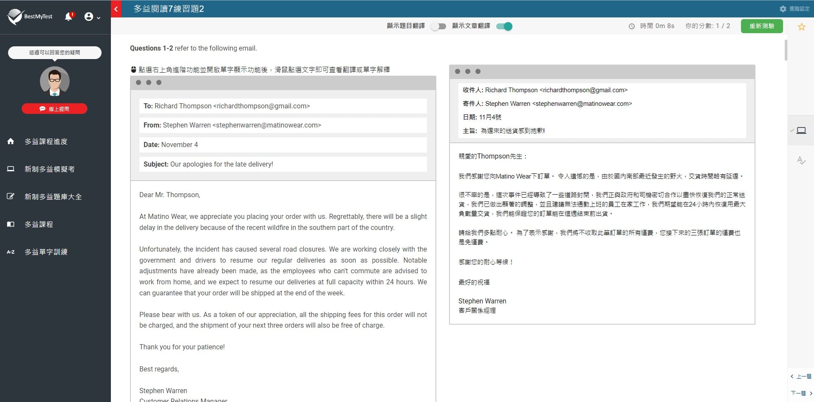Collapse sidebar with red arrow button

(x=116, y=8)
